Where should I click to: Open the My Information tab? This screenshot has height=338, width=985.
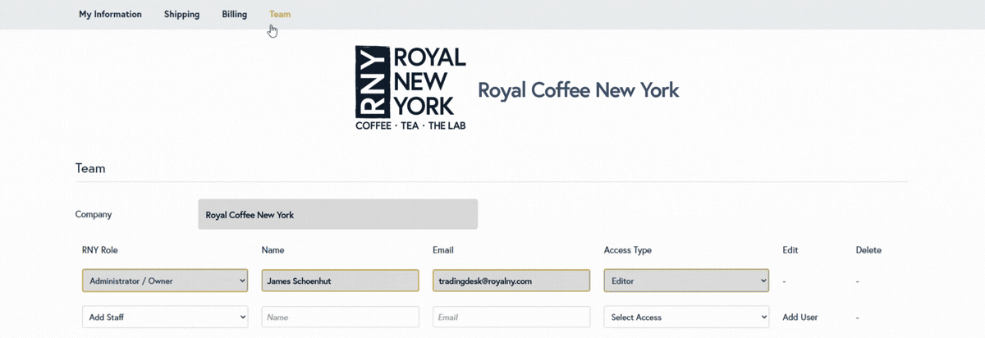pyautogui.click(x=110, y=14)
